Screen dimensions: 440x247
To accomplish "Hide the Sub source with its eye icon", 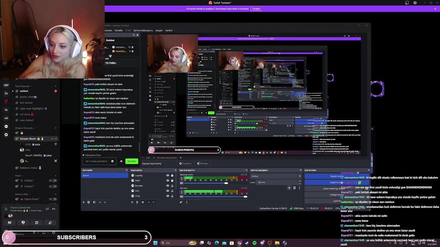I will click(x=168, y=191).
